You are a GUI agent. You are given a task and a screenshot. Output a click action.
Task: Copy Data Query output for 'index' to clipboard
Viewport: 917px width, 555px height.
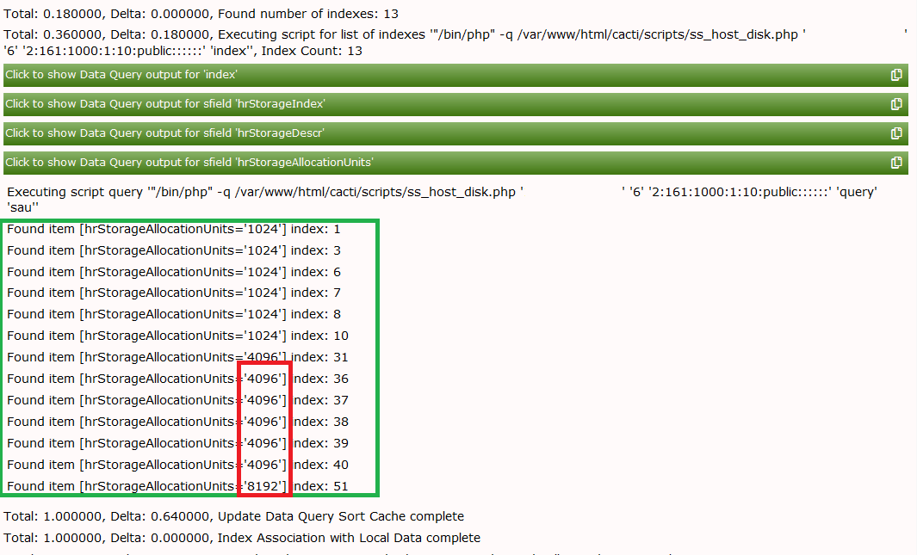click(x=896, y=75)
